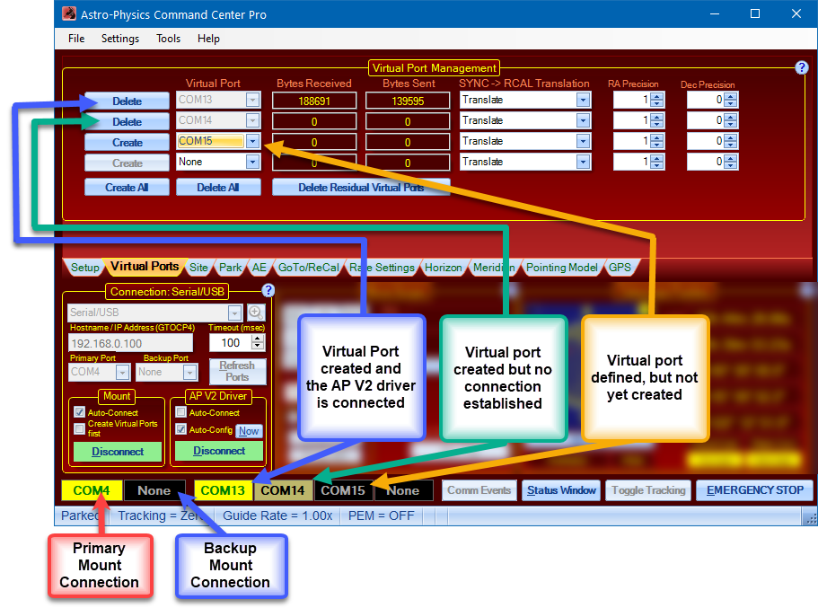This screenshot has width=818, height=608.
Task: Click the Refresh Ports button
Action: point(237,371)
